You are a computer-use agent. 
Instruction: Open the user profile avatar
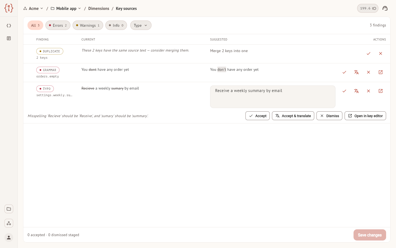pyautogui.click(x=9, y=238)
